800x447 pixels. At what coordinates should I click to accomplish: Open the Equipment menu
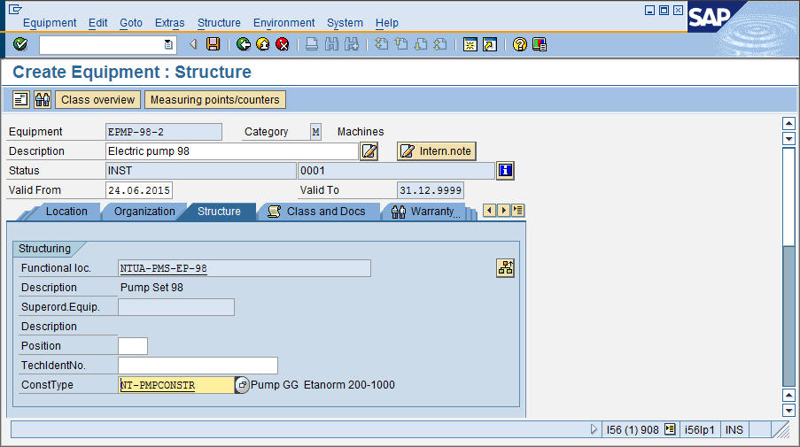(50, 23)
